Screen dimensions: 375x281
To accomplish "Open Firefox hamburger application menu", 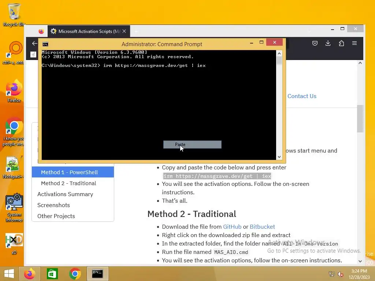I will [354, 43].
